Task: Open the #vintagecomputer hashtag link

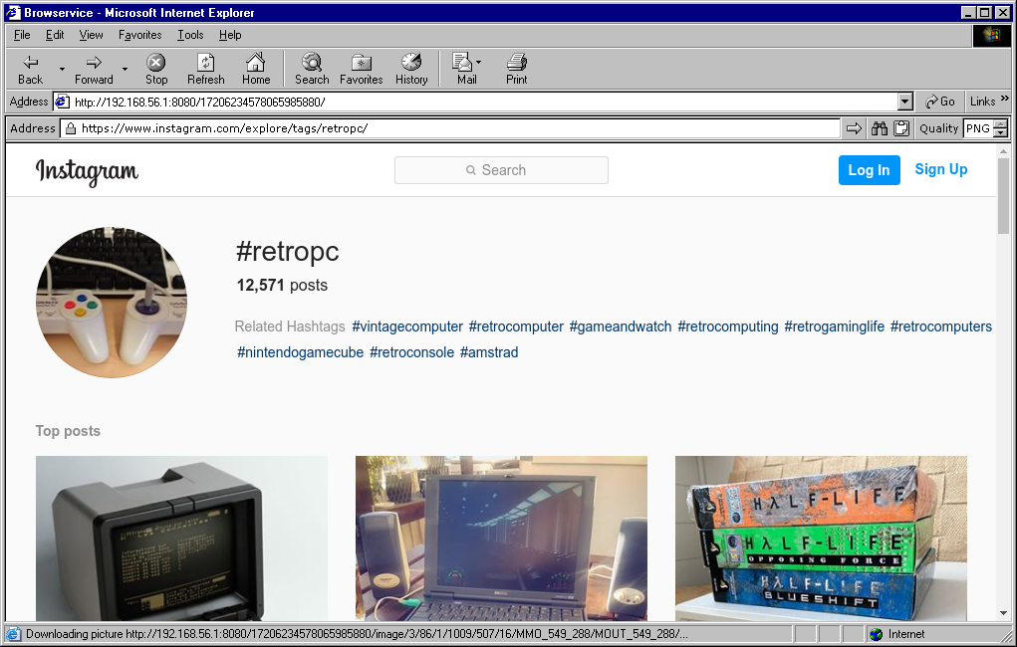Action: click(407, 326)
